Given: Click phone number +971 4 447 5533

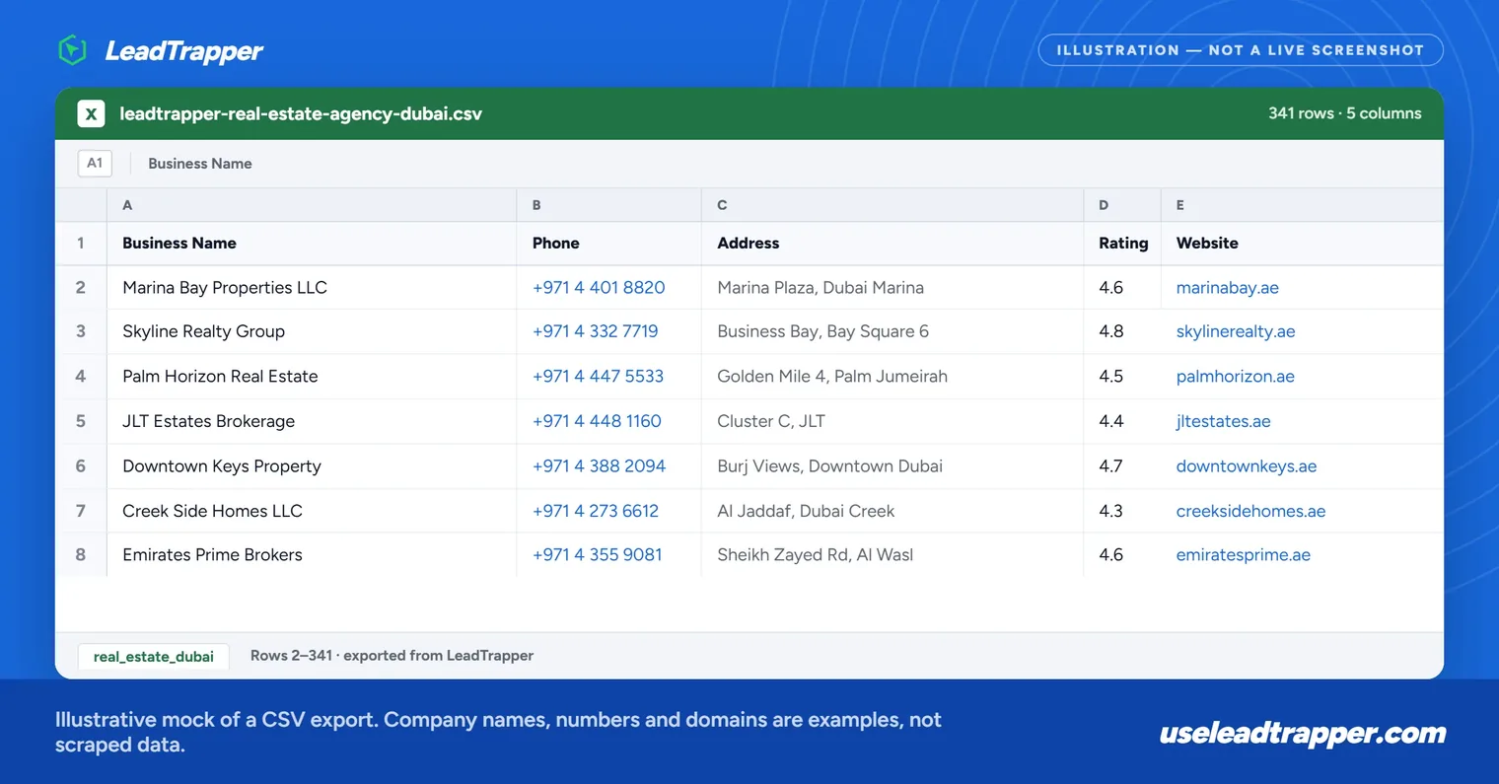Looking at the screenshot, I should (x=598, y=377).
